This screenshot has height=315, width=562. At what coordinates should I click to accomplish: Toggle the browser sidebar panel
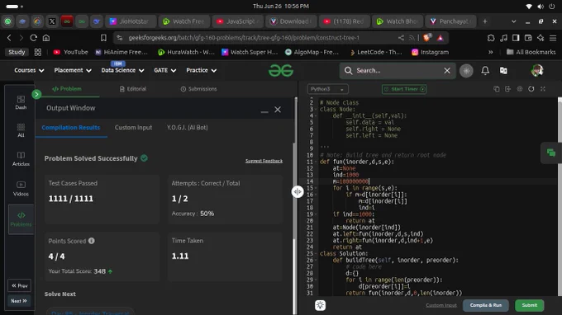[x=516, y=38]
